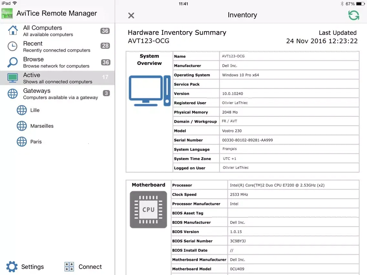Open the All Computers list
This screenshot has width=367, height=275.
pos(58,31)
